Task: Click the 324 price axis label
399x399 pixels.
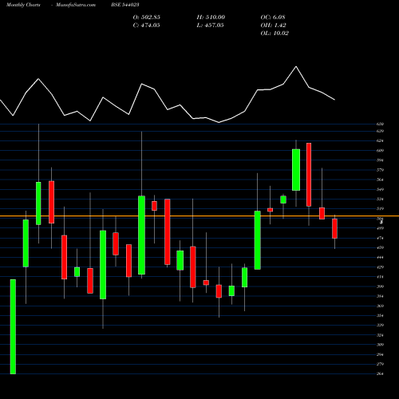Action: [x=380, y=335]
